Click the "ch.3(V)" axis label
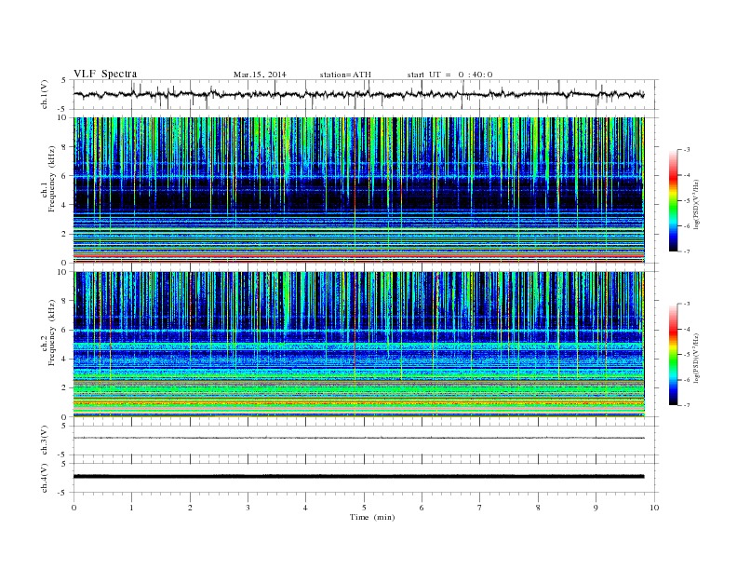 [x=45, y=441]
